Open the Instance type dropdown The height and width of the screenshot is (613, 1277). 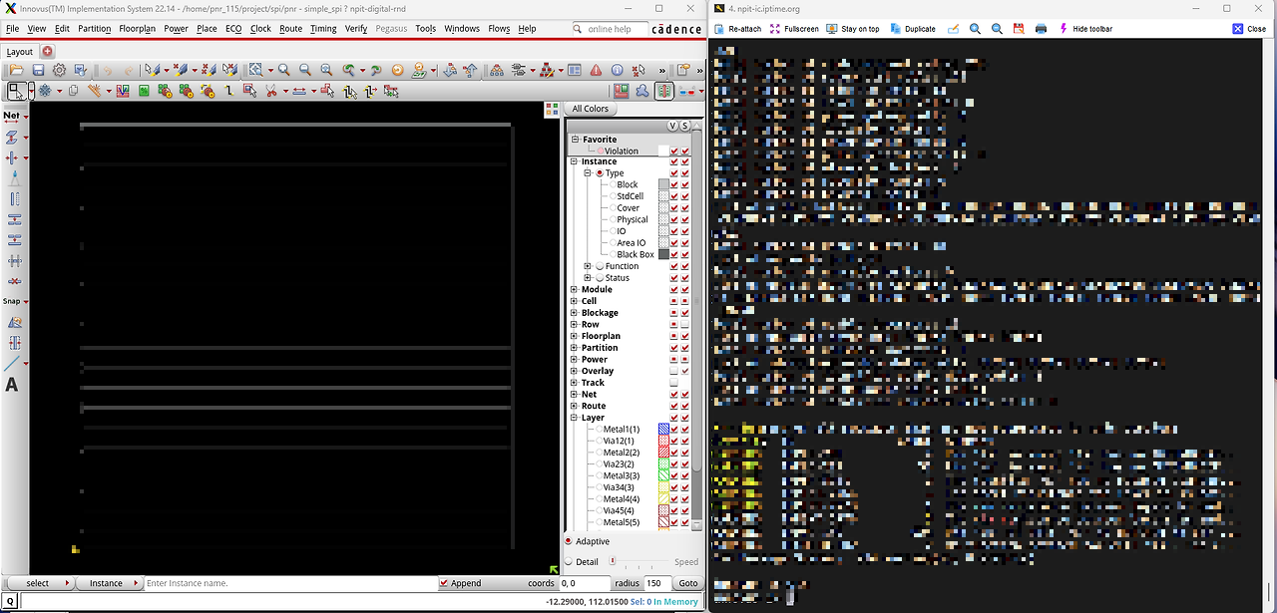click(109, 583)
